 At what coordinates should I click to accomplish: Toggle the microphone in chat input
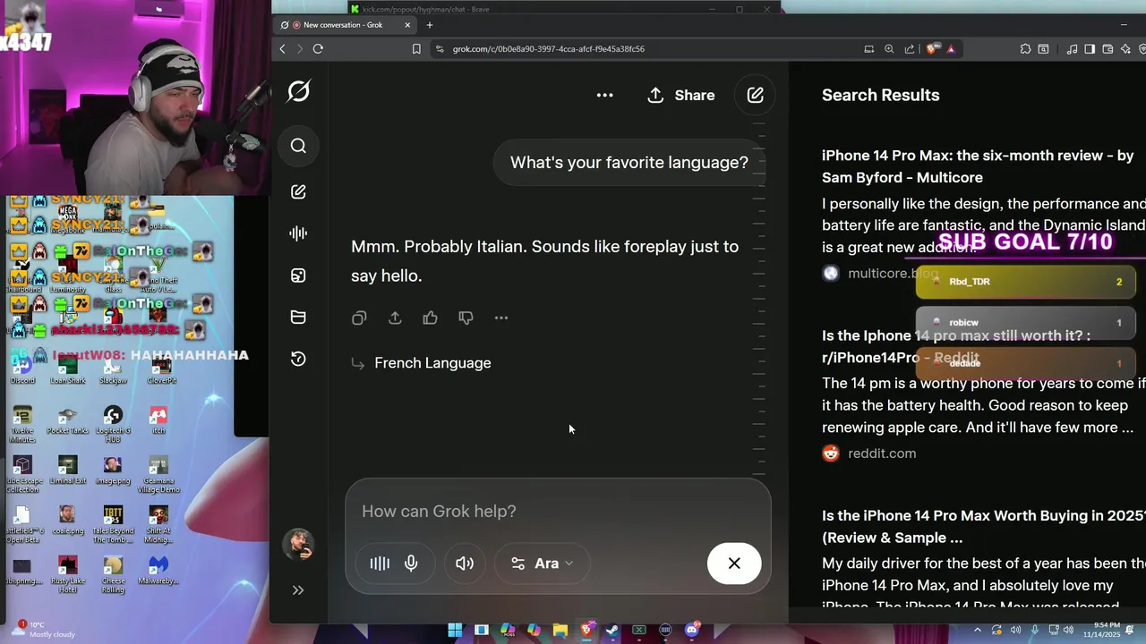[411, 563]
